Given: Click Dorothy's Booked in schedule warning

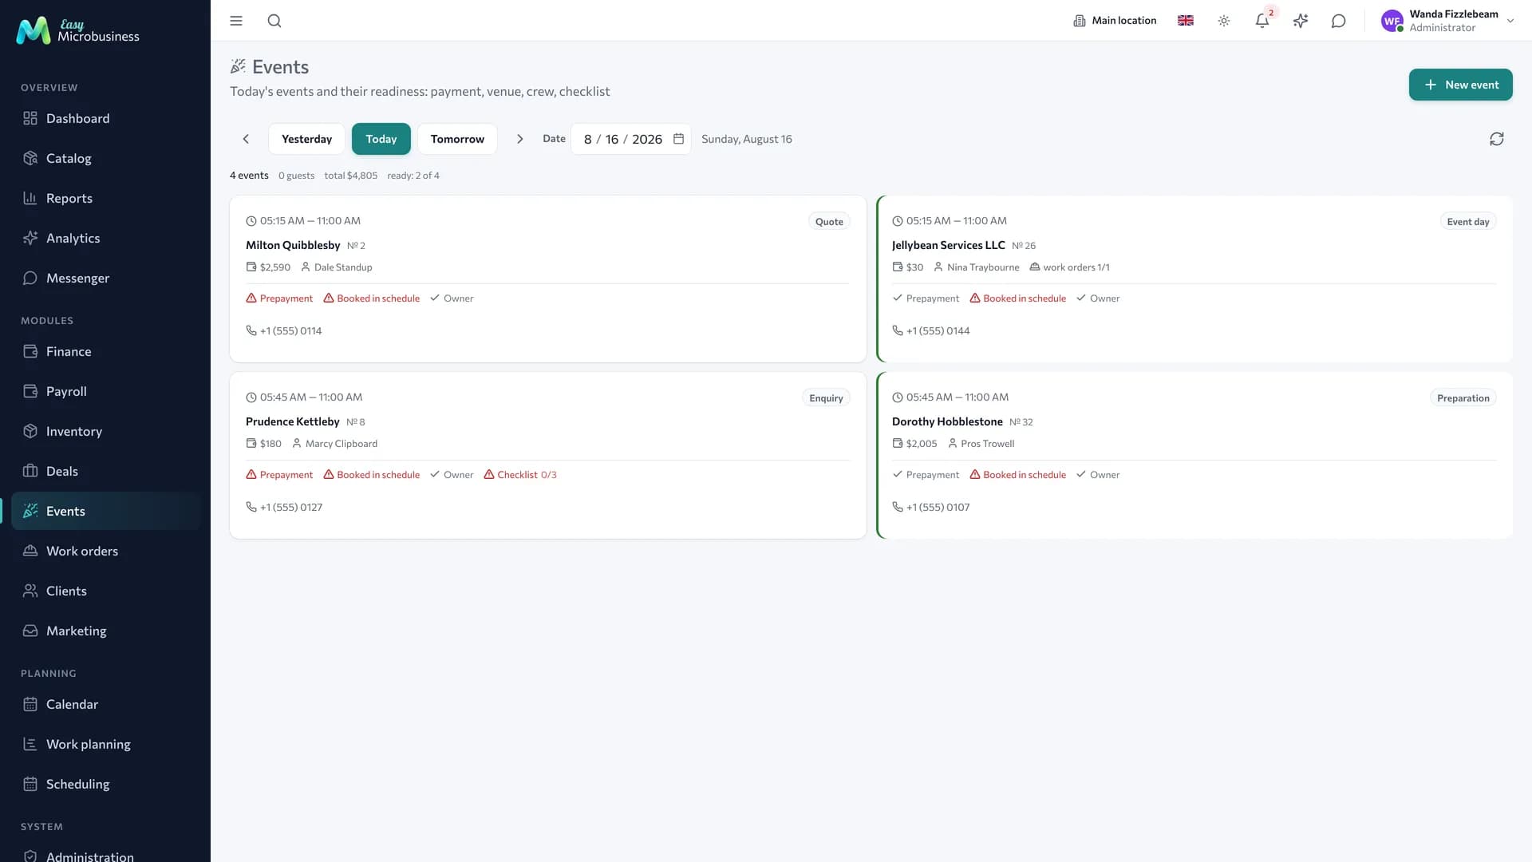Looking at the screenshot, I should point(1017,475).
